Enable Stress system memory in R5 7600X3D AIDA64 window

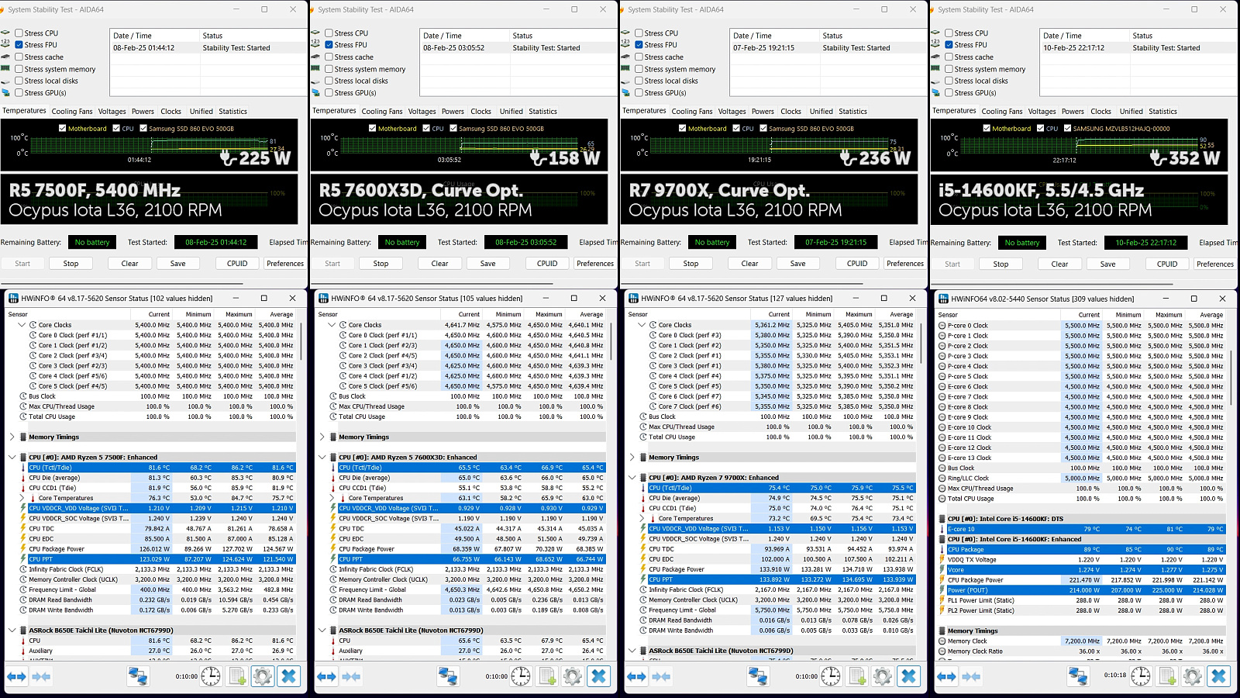tap(329, 69)
